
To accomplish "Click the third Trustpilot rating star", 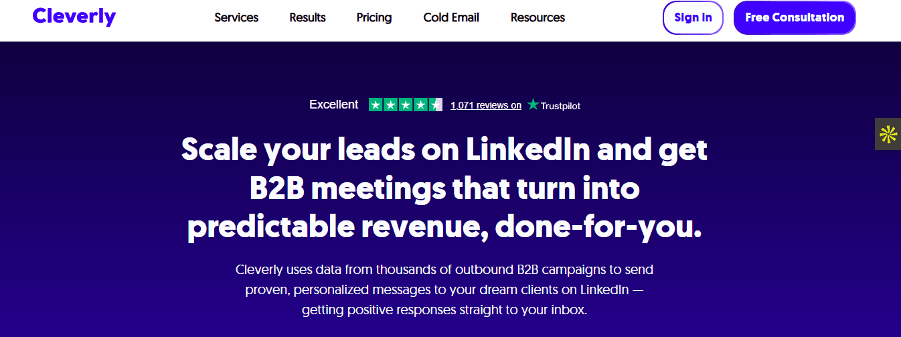I will coord(406,105).
